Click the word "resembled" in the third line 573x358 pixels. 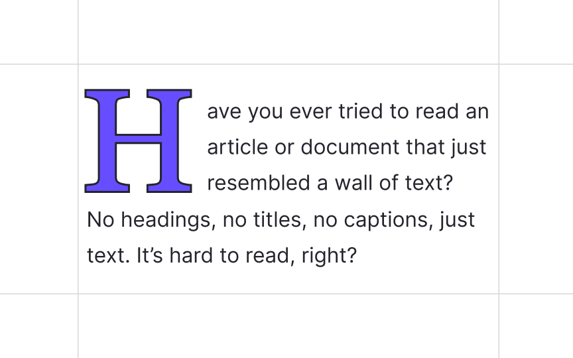pos(259,183)
